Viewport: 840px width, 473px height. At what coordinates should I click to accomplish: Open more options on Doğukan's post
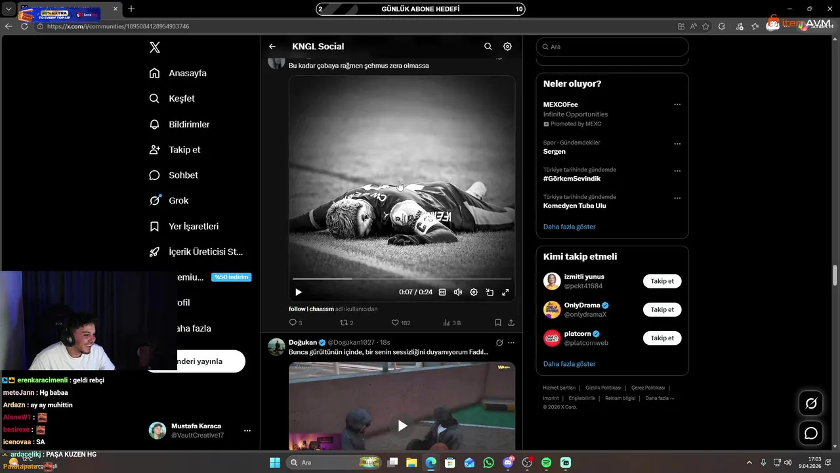511,342
